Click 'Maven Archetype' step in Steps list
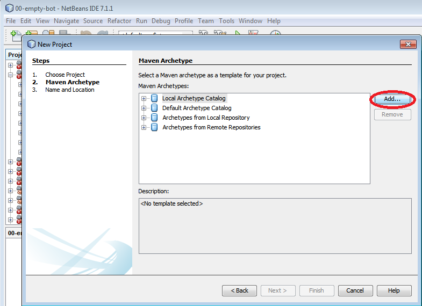422x306 pixels. tap(73, 82)
